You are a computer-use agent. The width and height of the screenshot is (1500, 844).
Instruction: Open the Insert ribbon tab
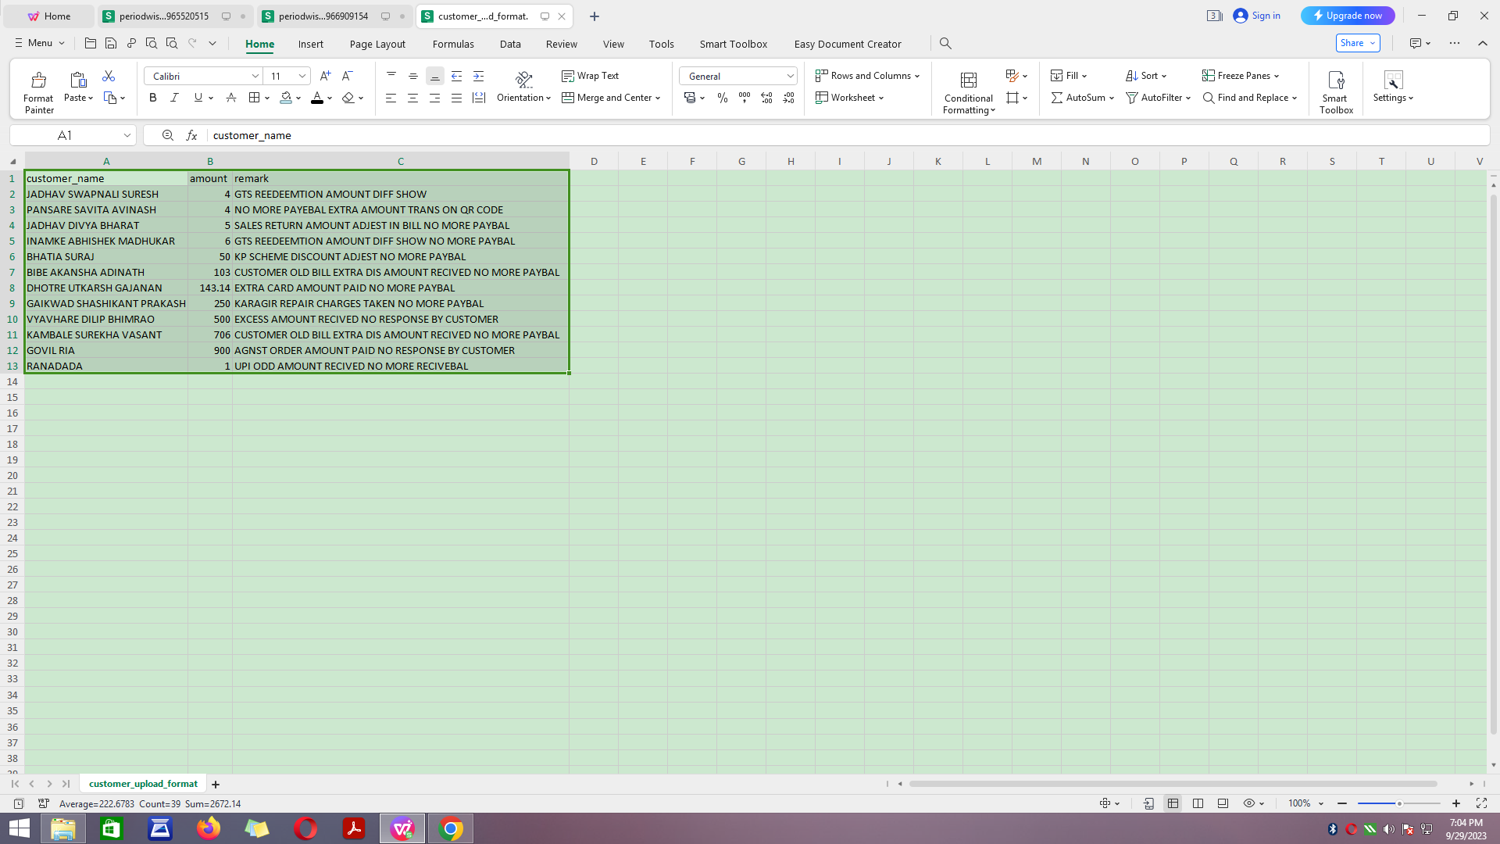coord(310,44)
